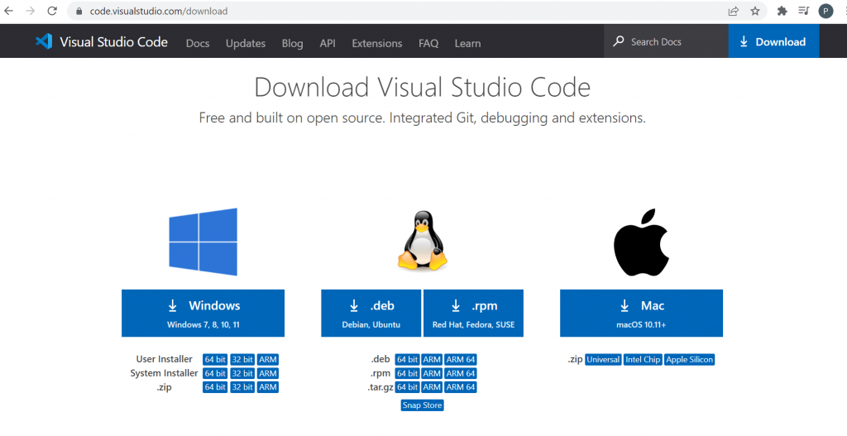Download Windows .zip 64 bit
Image resolution: width=847 pixels, height=436 pixels.
215,387
